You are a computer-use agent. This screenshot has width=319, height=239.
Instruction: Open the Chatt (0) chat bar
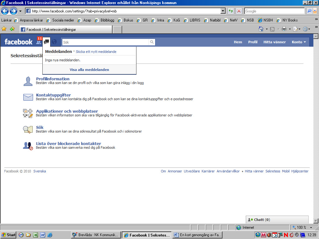(277, 219)
